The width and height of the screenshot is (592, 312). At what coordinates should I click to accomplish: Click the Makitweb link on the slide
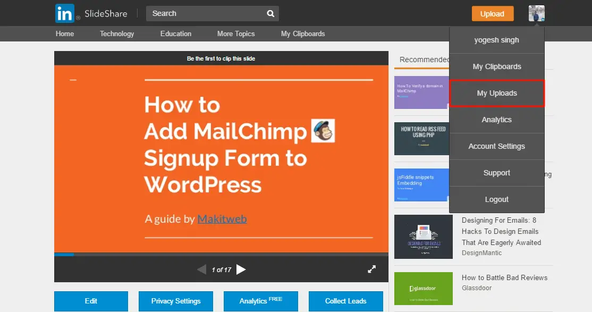pos(222,219)
